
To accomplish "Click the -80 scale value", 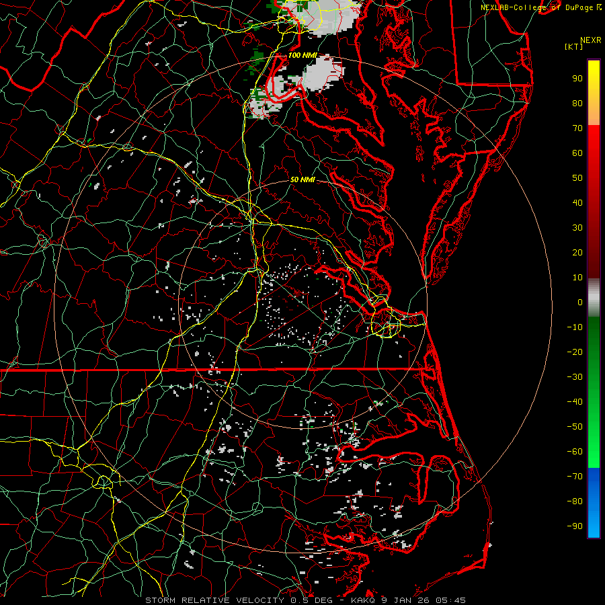I will click(x=575, y=501).
